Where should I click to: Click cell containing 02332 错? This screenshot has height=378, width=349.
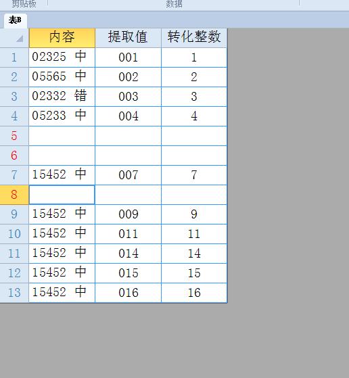62,97
